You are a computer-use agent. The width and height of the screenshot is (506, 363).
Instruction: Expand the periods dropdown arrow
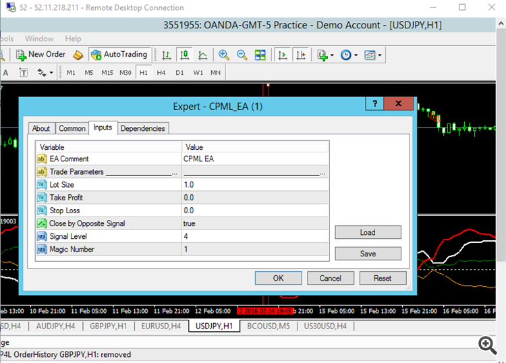coord(356,55)
